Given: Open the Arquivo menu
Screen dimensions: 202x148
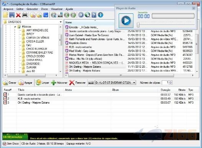Looking at the screenshot, I should coord(8,9).
